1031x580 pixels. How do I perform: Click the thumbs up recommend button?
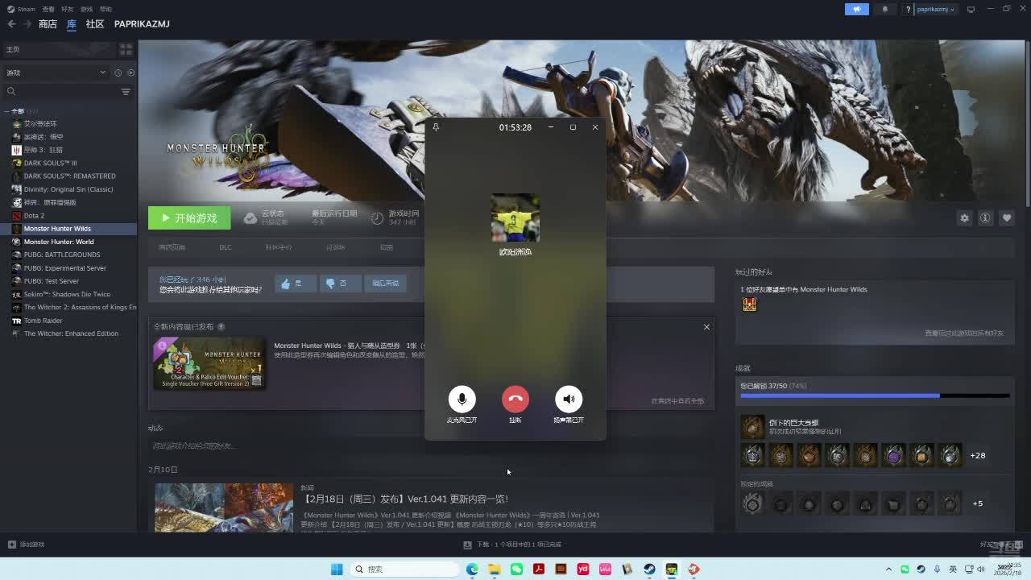pyautogui.click(x=296, y=284)
